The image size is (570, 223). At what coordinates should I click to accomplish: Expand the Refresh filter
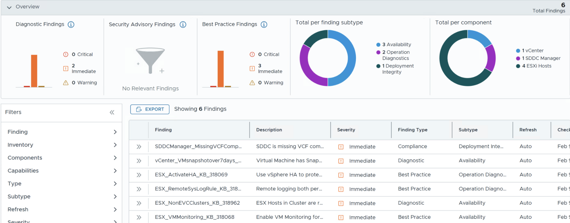click(115, 209)
